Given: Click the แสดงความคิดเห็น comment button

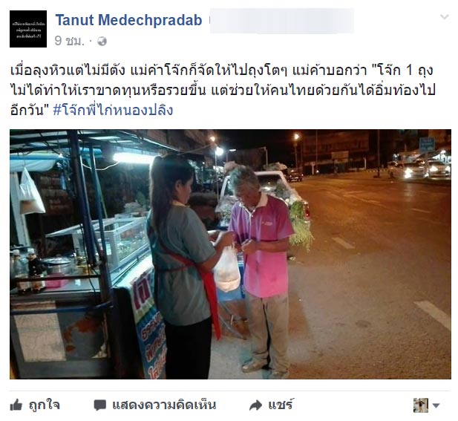Looking at the screenshot, I should pyautogui.click(x=164, y=405).
